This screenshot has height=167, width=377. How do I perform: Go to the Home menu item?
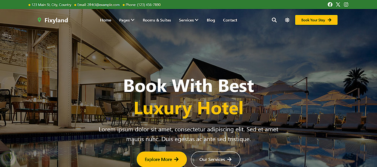(106, 20)
